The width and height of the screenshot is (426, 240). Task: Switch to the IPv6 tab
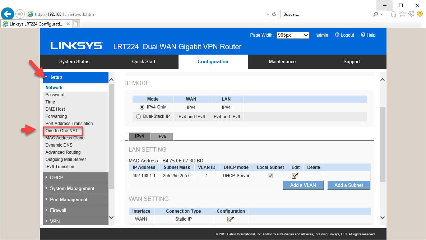pyautogui.click(x=162, y=137)
